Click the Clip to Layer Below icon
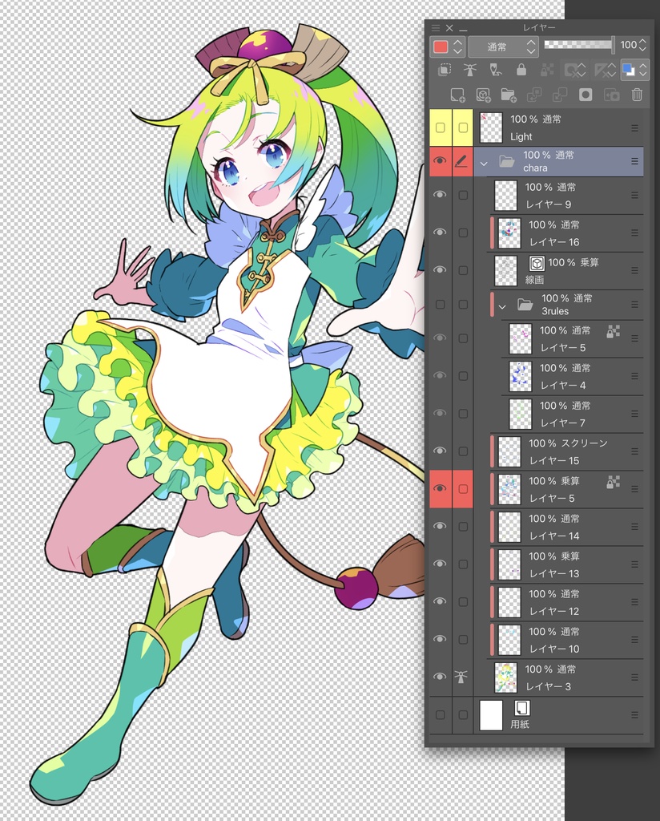The height and width of the screenshot is (821, 660). point(445,71)
